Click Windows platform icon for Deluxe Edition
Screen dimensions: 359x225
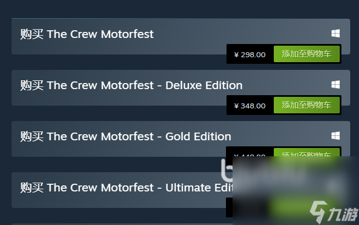[x=335, y=85]
